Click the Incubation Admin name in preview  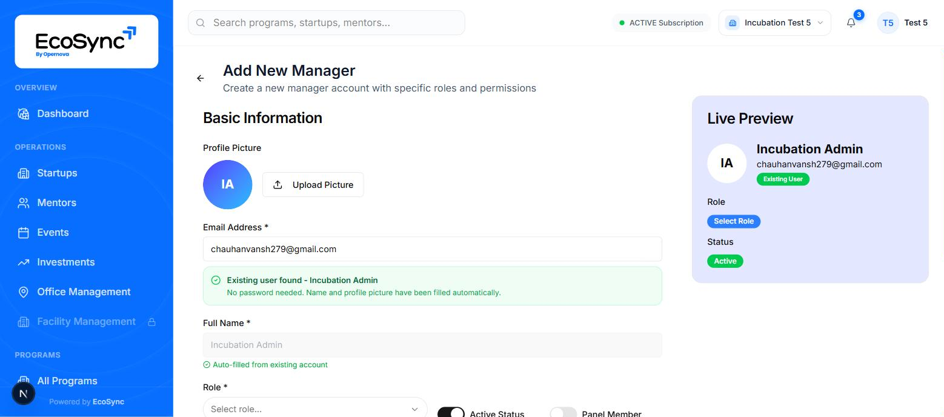(809, 149)
